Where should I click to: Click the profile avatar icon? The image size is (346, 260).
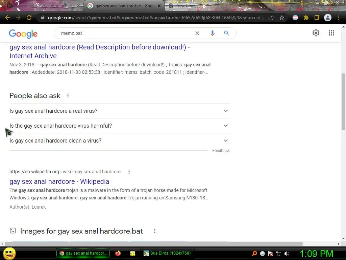point(328,18)
